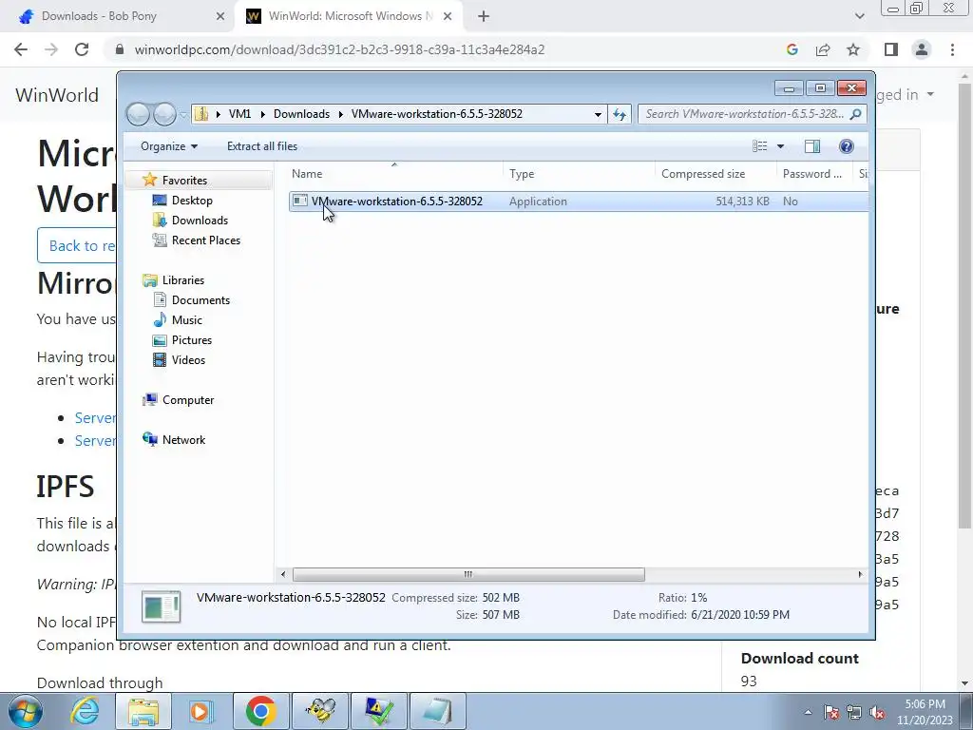Open the notepad-like taskbar icon
Viewport: 973px width, 730px height.
438,711
